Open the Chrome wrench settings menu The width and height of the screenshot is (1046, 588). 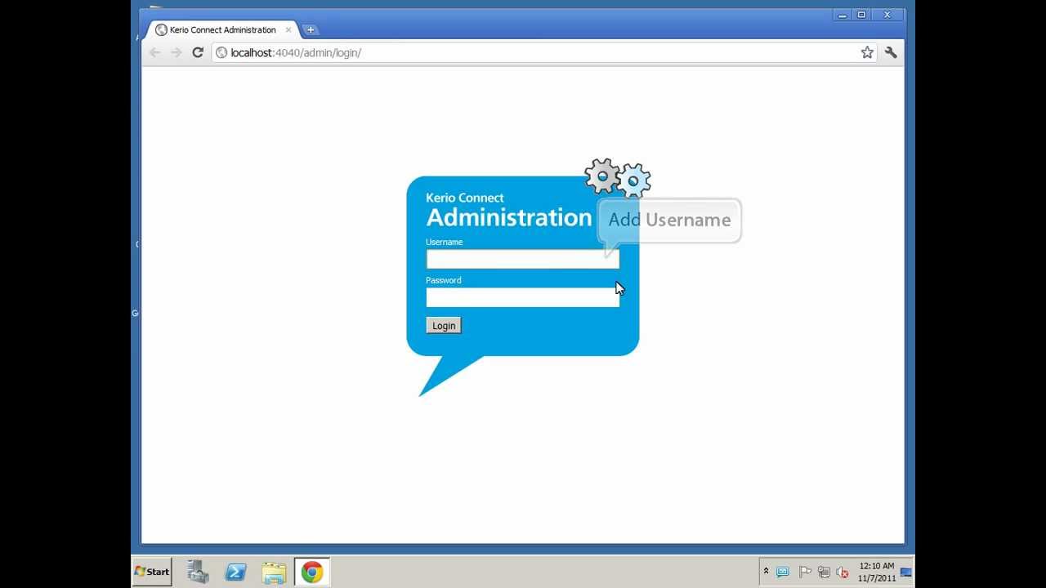[891, 52]
